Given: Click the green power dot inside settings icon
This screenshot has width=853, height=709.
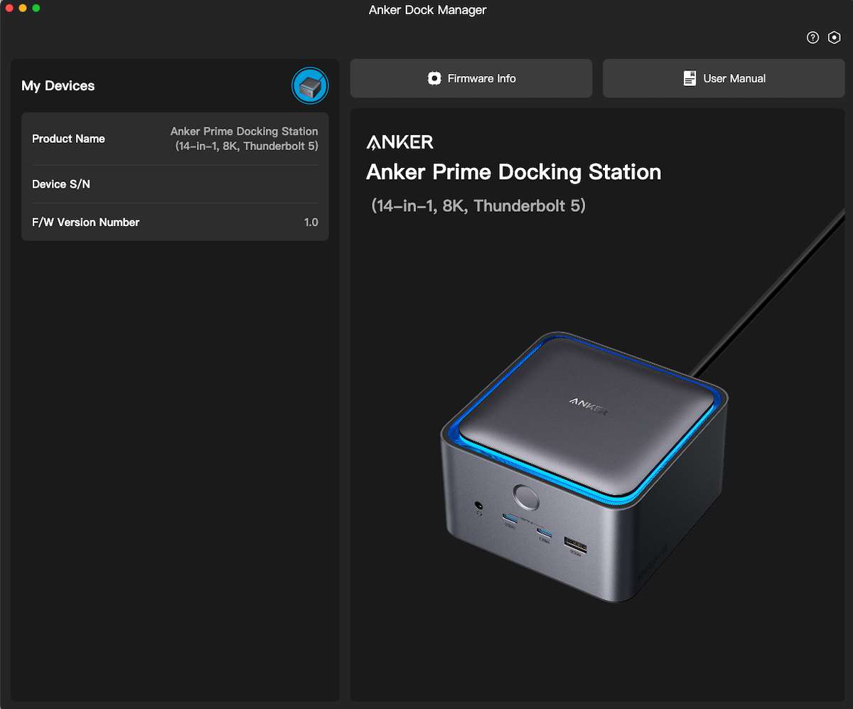Looking at the screenshot, I should 834,37.
